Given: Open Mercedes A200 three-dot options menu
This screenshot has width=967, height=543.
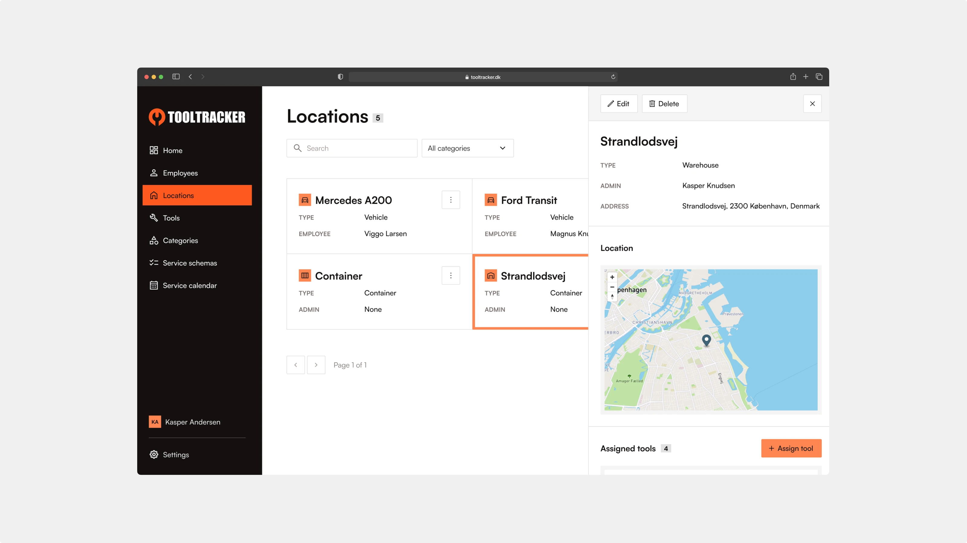Looking at the screenshot, I should 451,200.
